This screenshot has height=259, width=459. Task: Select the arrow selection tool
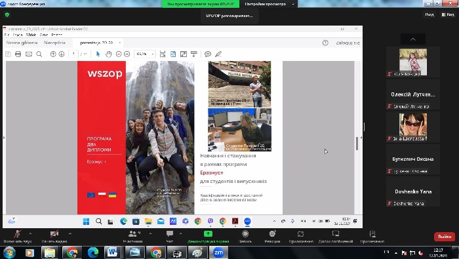[98, 54]
